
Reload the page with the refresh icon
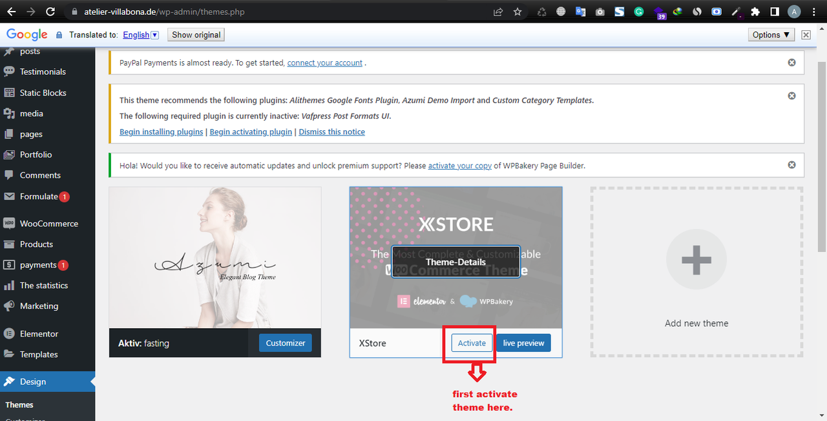[x=51, y=12]
